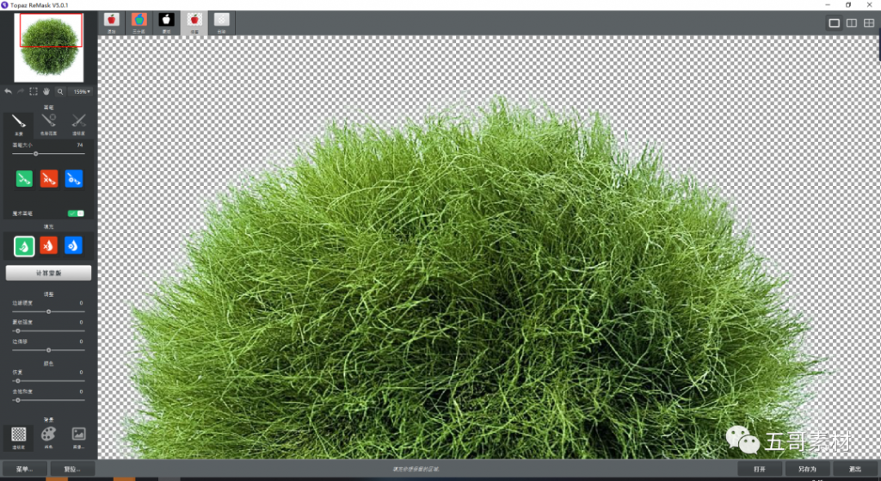The height and width of the screenshot is (481, 881).
Task: Choose the blue compute brush
Action: click(x=74, y=179)
